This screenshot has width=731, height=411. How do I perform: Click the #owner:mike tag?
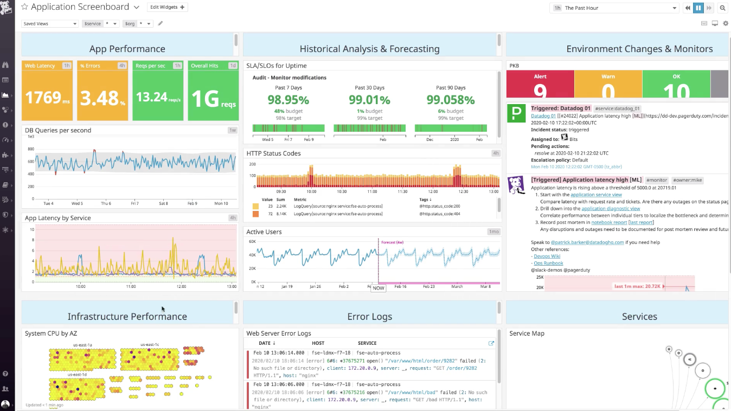(688, 180)
